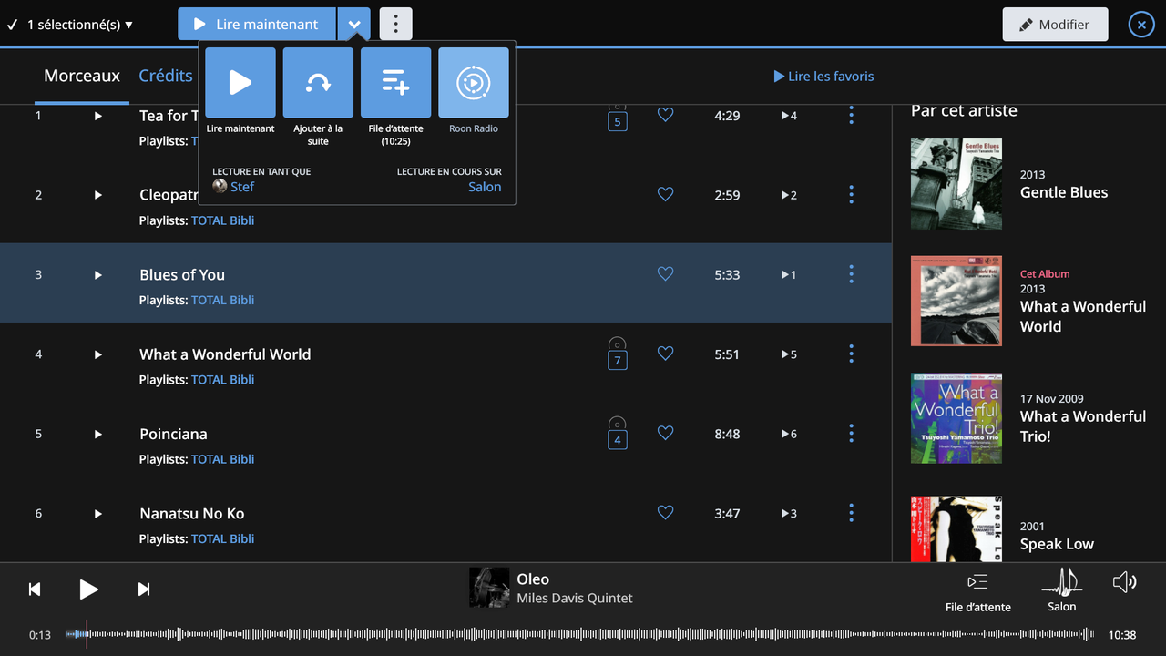1166x656 pixels.
Task: Toggle heart on What a Wonderful World track
Action: pos(665,354)
